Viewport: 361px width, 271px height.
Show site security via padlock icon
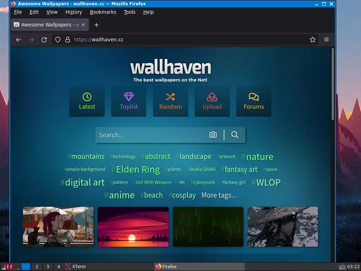click(67, 40)
